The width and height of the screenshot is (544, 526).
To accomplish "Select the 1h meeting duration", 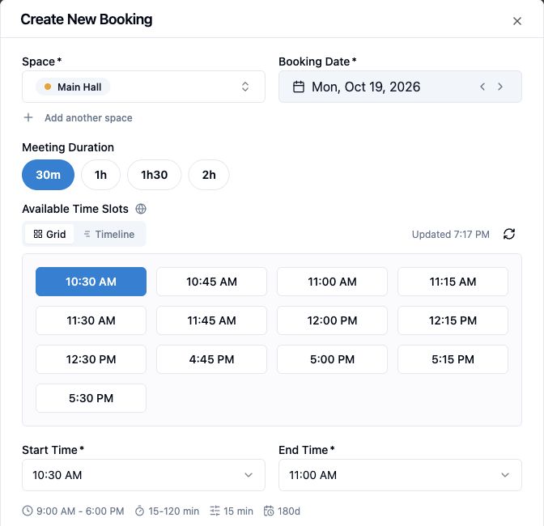I will tap(100, 175).
